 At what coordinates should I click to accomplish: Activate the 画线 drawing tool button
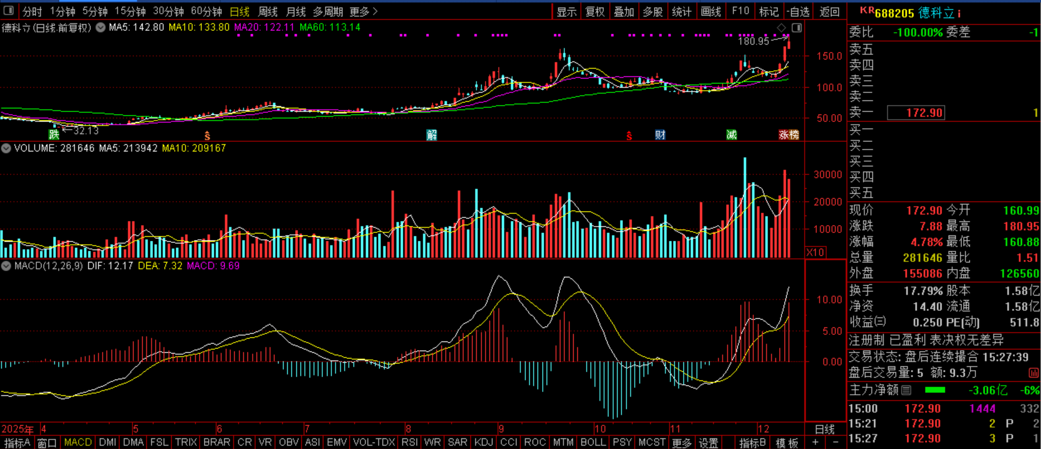click(x=711, y=12)
